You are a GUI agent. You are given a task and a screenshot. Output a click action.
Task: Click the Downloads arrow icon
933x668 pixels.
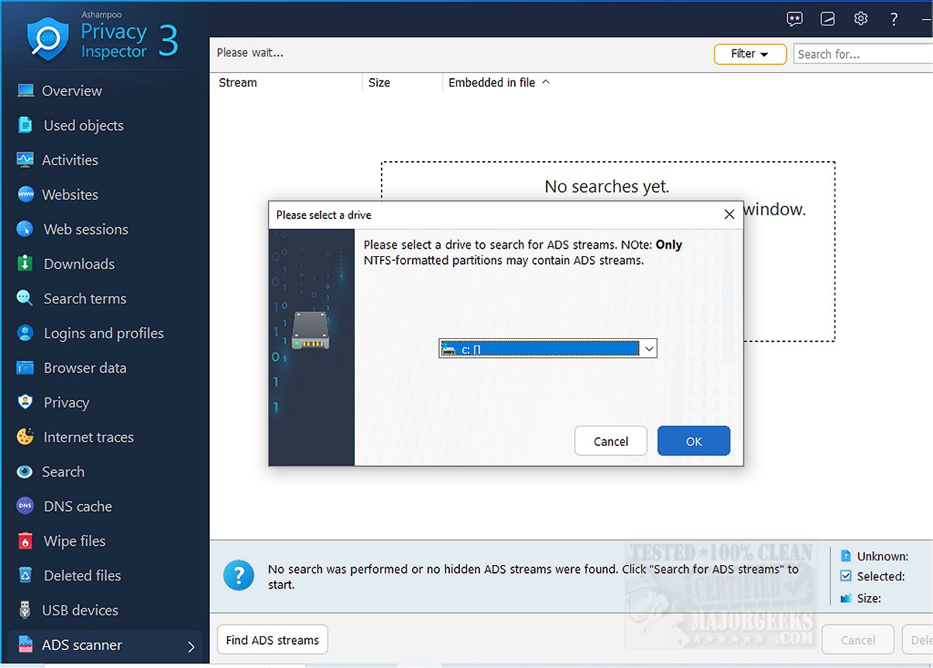(26, 264)
